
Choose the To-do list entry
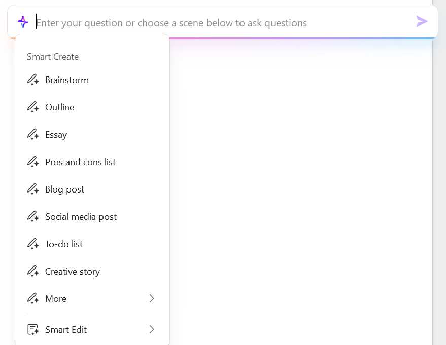coord(64,244)
